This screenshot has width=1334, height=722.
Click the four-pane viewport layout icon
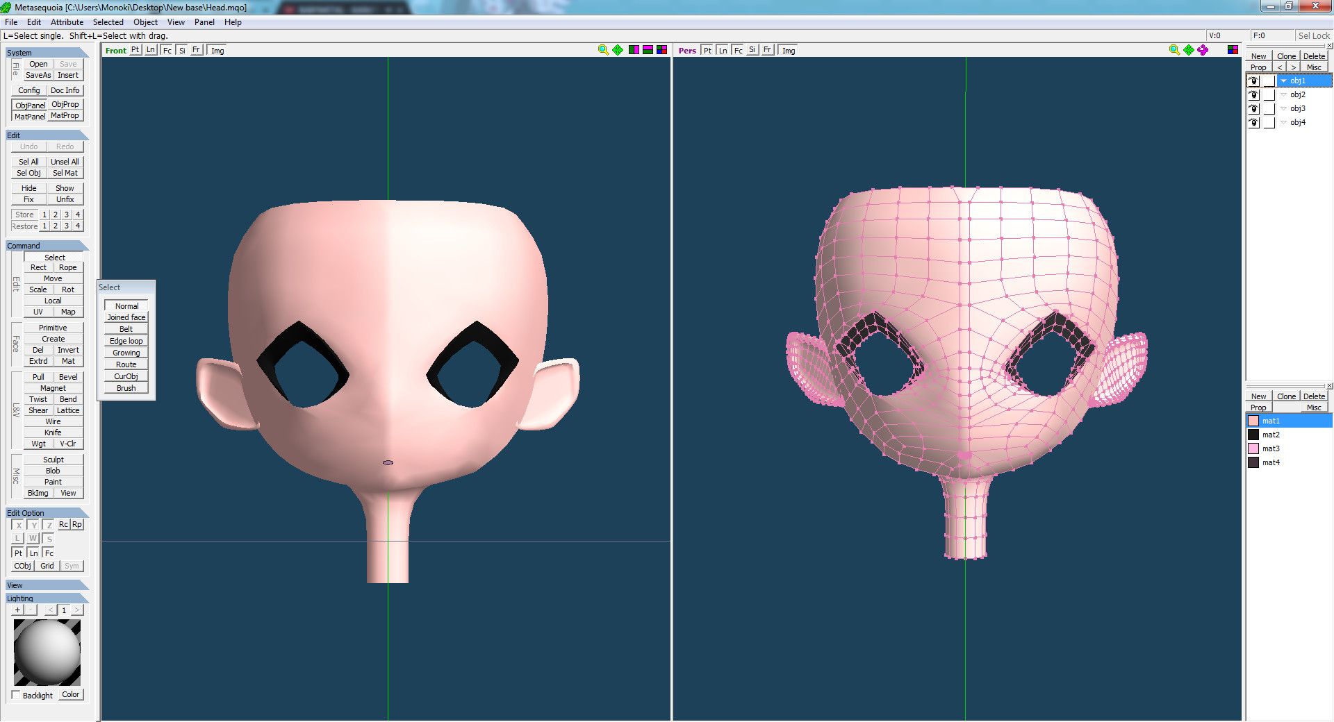coord(662,49)
